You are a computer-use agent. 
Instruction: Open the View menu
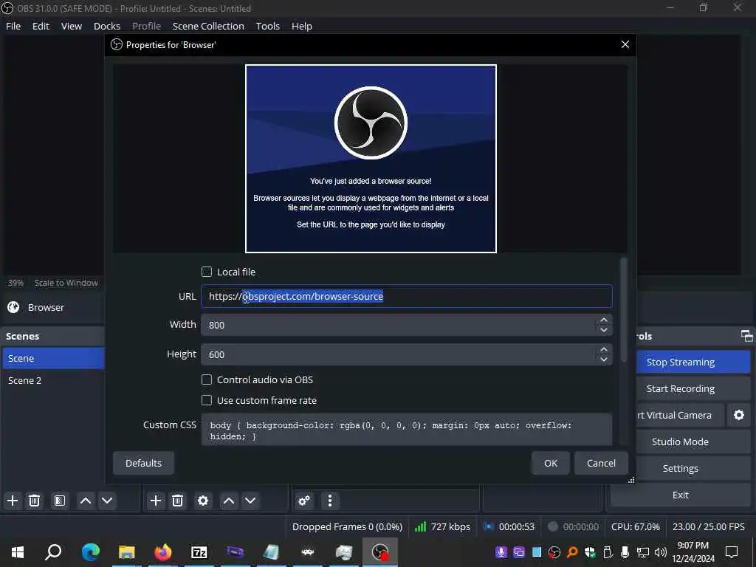point(72,26)
